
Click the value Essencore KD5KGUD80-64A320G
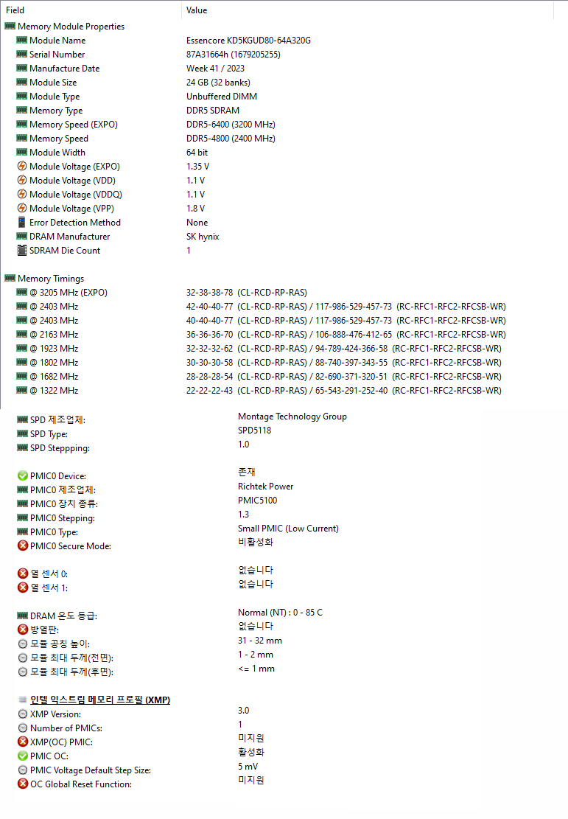point(248,41)
